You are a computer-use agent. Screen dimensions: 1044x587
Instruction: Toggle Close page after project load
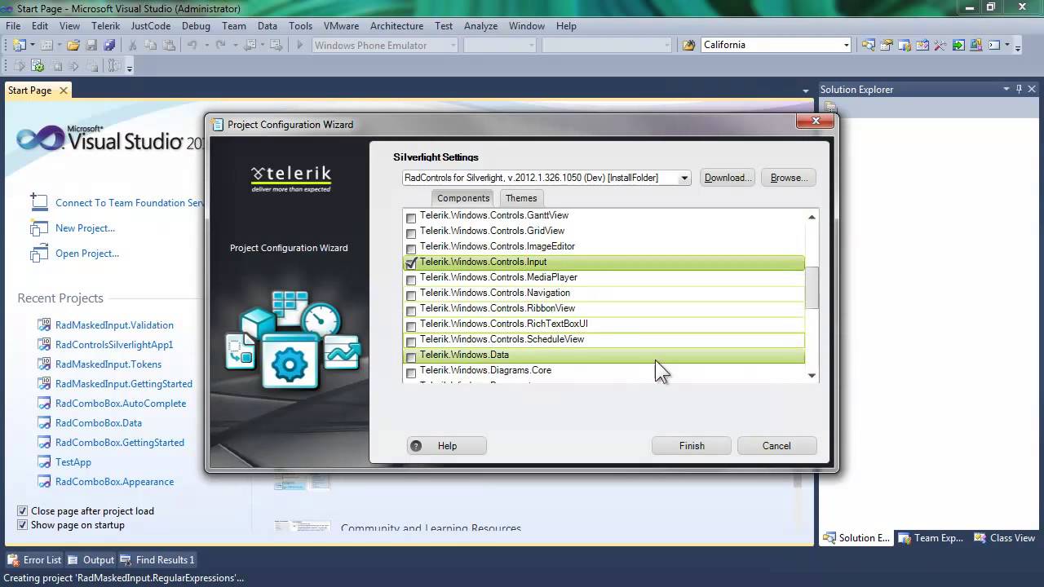tap(22, 511)
